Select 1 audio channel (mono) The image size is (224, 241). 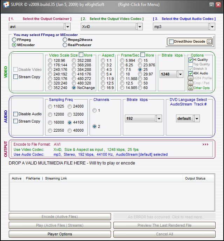tap(94, 110)
